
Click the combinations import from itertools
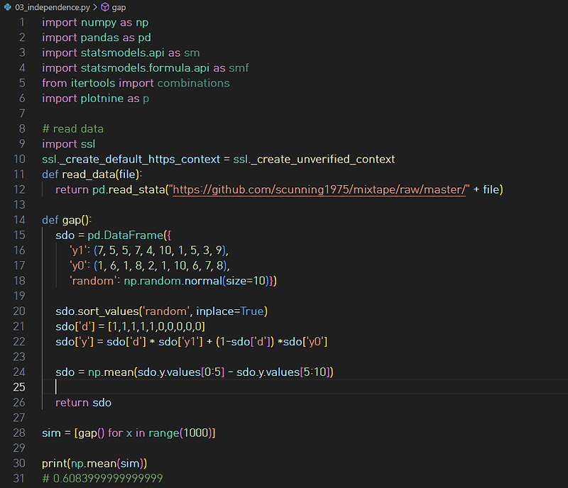tap(192, 83)
